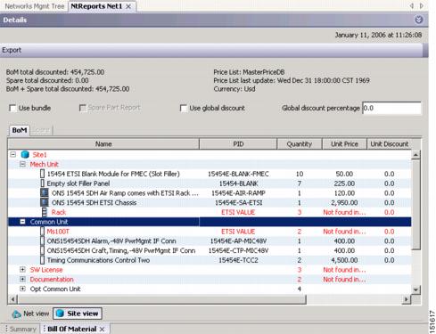Click the 2,950.00 unit price cell
The width and height of the screenshot is (436, 334).
pyautogui.click(x=344, y=203)
